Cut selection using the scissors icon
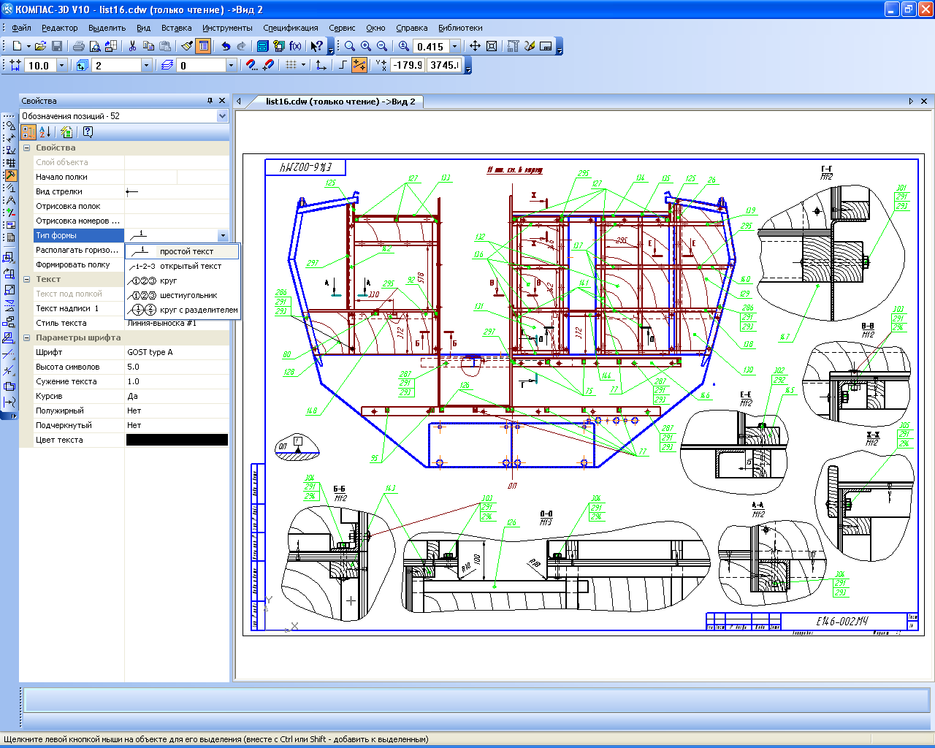 pyautogui.click(x=132, y=46)
